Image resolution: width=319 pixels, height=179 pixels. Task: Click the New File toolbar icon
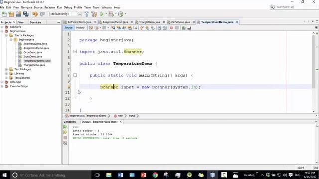click(x=4, y=14)
